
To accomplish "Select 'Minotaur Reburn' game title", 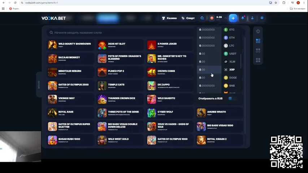I will (x=70, y=71).
